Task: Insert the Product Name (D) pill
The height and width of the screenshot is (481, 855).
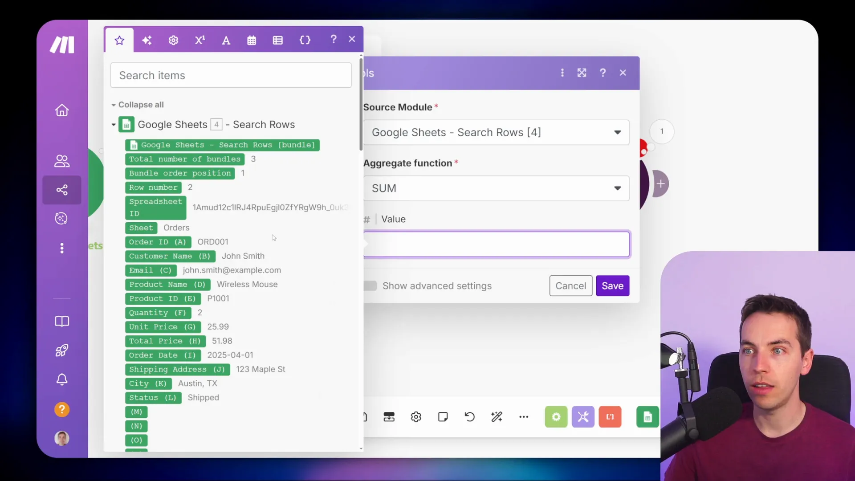Action: 168,285
